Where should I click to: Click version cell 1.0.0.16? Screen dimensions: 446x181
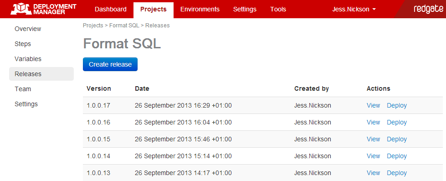(98, 122)
